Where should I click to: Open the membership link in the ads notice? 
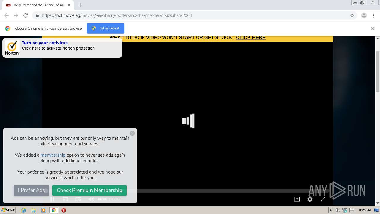click(53, 155)
